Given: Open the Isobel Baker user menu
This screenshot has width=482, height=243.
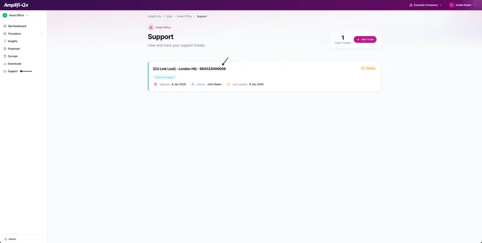Looking at the screenshot, I should tap(462, 5).
